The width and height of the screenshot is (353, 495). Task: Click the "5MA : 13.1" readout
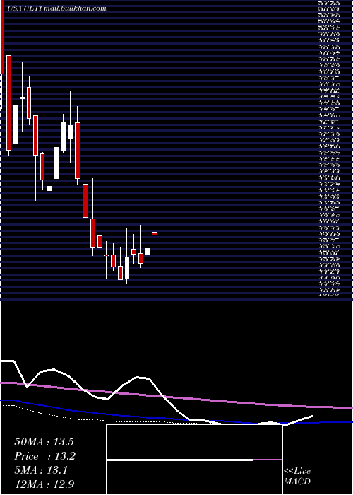[41, 470]
